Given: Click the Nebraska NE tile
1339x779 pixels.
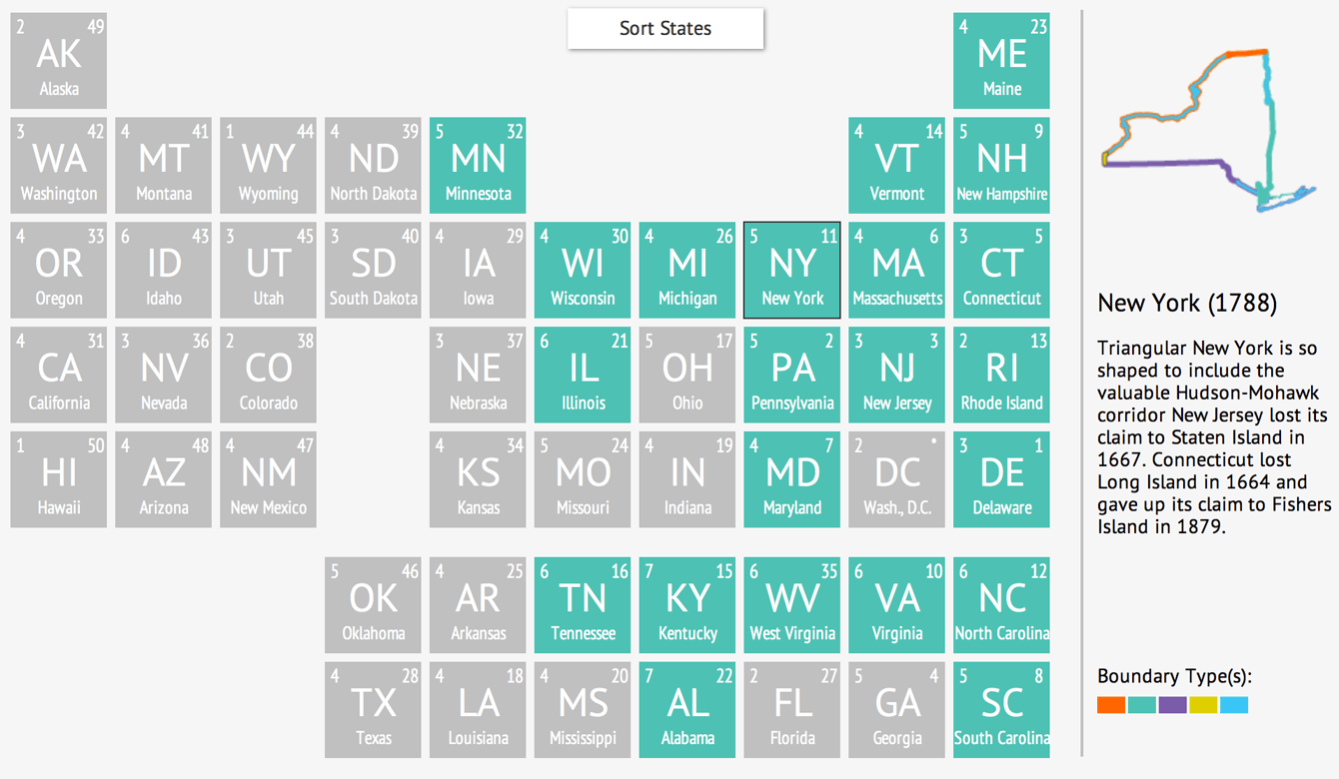Looking at the screenshot, I should point(478,375).
